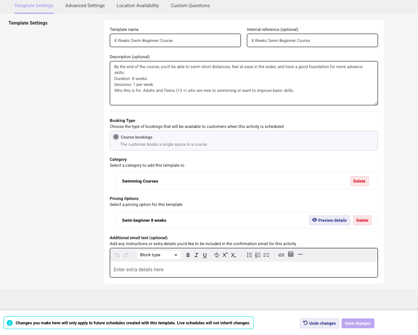Open Location Availability tab
The width and height of the screenshot is (418, 335).
point(138,6)
